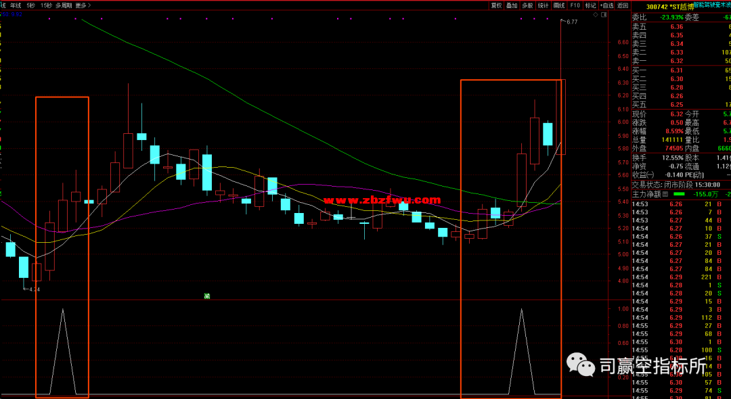This screenshot has height=399, width=731.
Task: Activate the 画线 drawing tool
Action: 558,5
